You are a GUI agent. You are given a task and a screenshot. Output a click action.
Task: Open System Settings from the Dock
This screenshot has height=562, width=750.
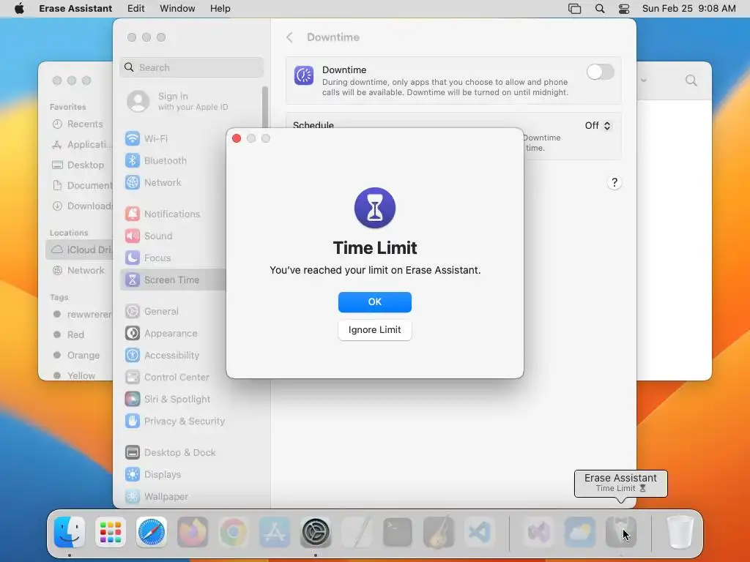pyautogui.click(x=316, y=532)
